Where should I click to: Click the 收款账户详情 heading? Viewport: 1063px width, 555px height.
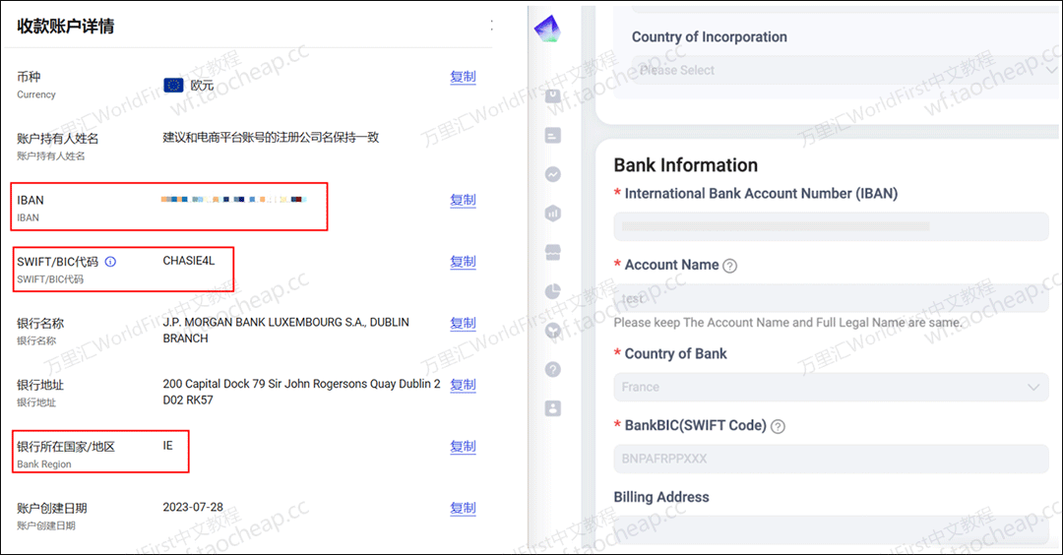tap(65, 26)
